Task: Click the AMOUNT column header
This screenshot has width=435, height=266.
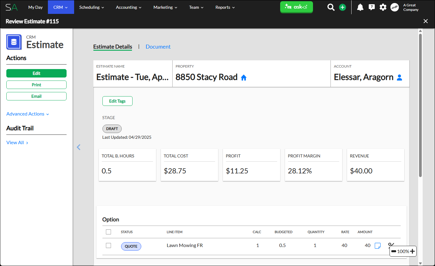Action: point(365,232)
